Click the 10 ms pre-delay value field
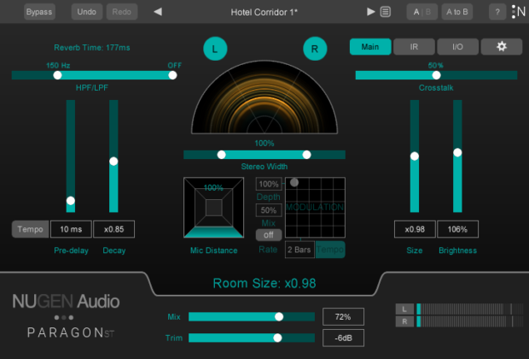Screen dimensions: 529x359 [x=71, y=229]
